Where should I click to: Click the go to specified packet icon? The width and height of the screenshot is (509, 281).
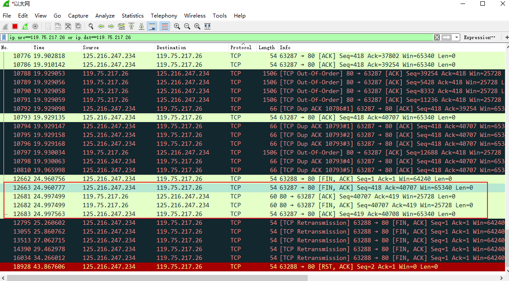pyautogui.click(x=121, y=27)
